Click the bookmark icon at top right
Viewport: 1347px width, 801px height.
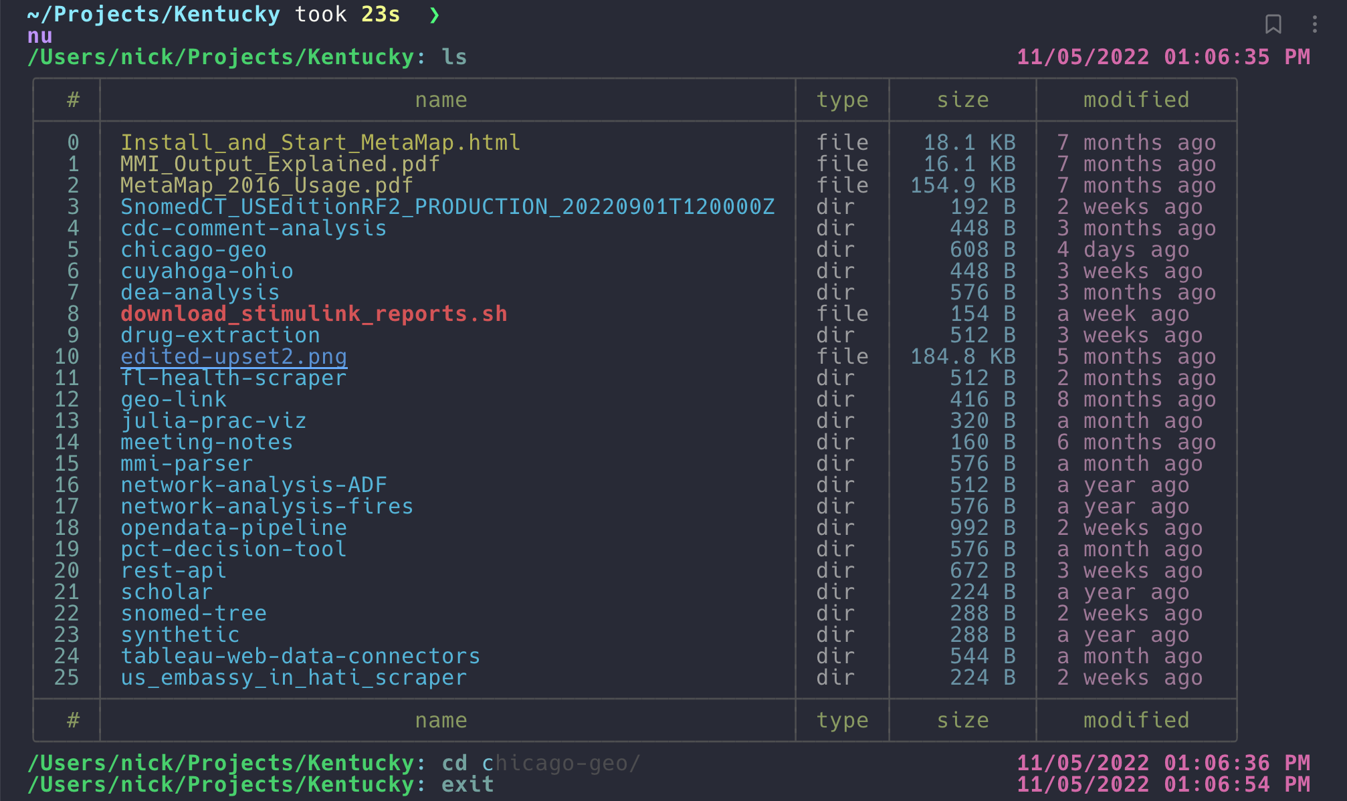[1273, 25]
